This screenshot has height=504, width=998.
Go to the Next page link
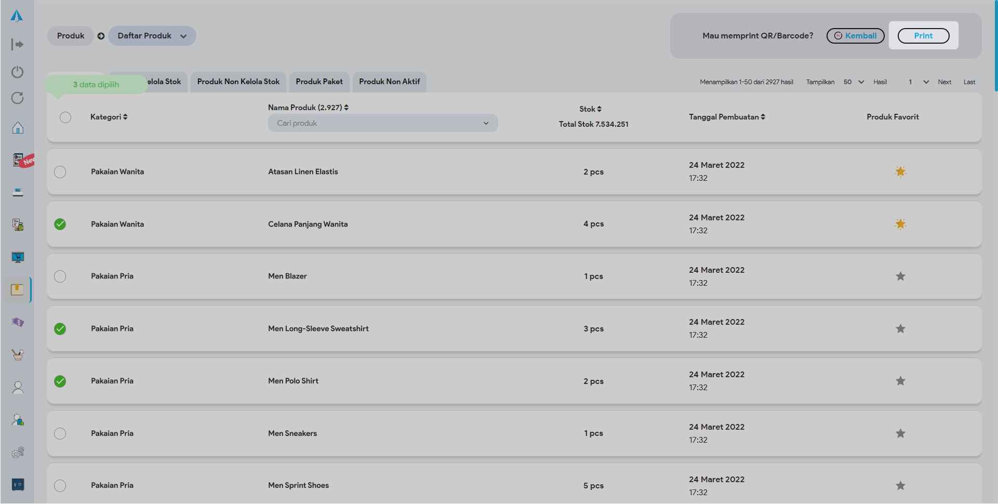click(x=944, y=82)
